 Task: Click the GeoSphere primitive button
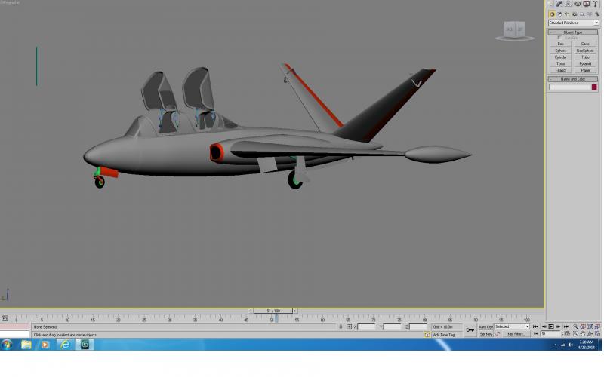click(x=585, y=51)
